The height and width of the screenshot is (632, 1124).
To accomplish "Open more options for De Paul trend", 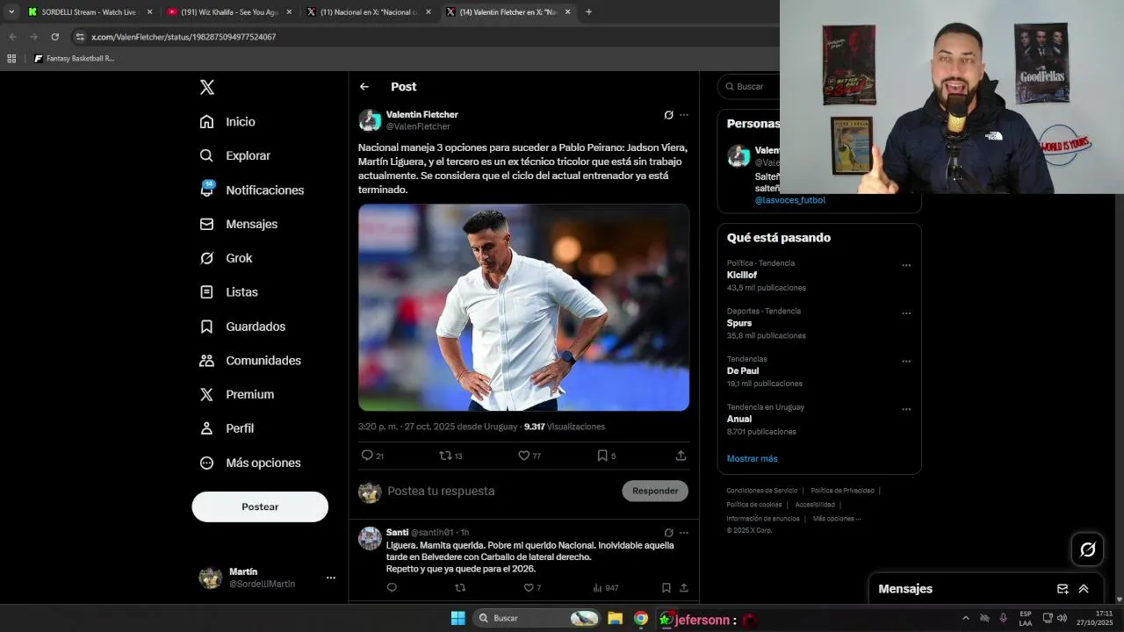I will pyautogui.click(x=906, y=361).
